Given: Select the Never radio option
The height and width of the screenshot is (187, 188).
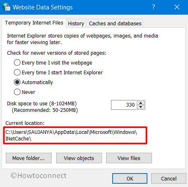Looking at the screenshot, I should click(x=25, y=92).
